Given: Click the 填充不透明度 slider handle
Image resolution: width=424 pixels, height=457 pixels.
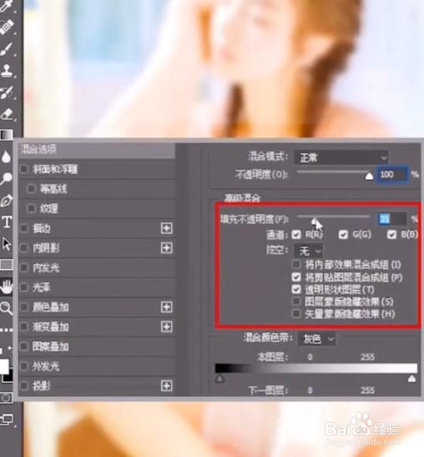Looking at the screenshot, I should coord(315,222).
